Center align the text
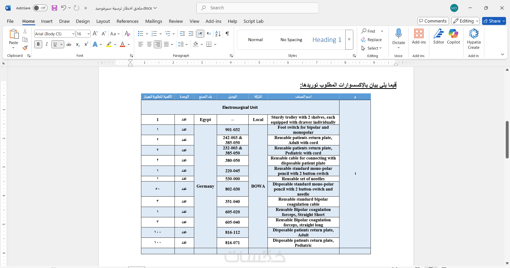 point(149,44)
